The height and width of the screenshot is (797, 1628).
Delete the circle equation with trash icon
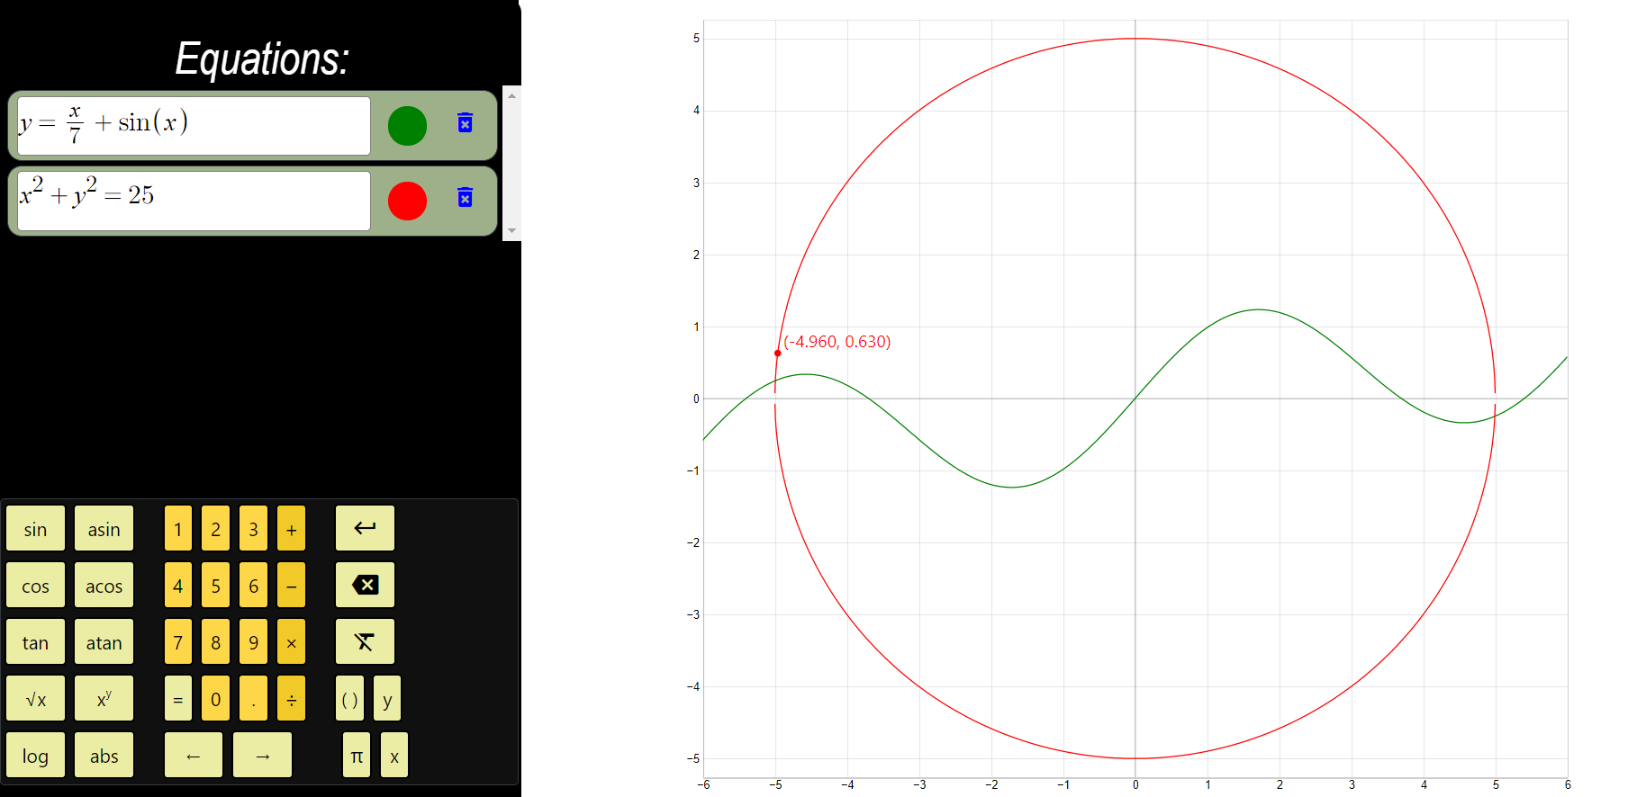click(x=465, y=198)
